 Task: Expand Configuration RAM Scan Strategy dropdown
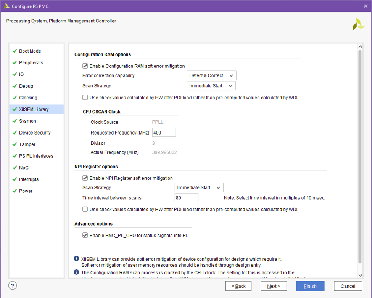(211, 86)
